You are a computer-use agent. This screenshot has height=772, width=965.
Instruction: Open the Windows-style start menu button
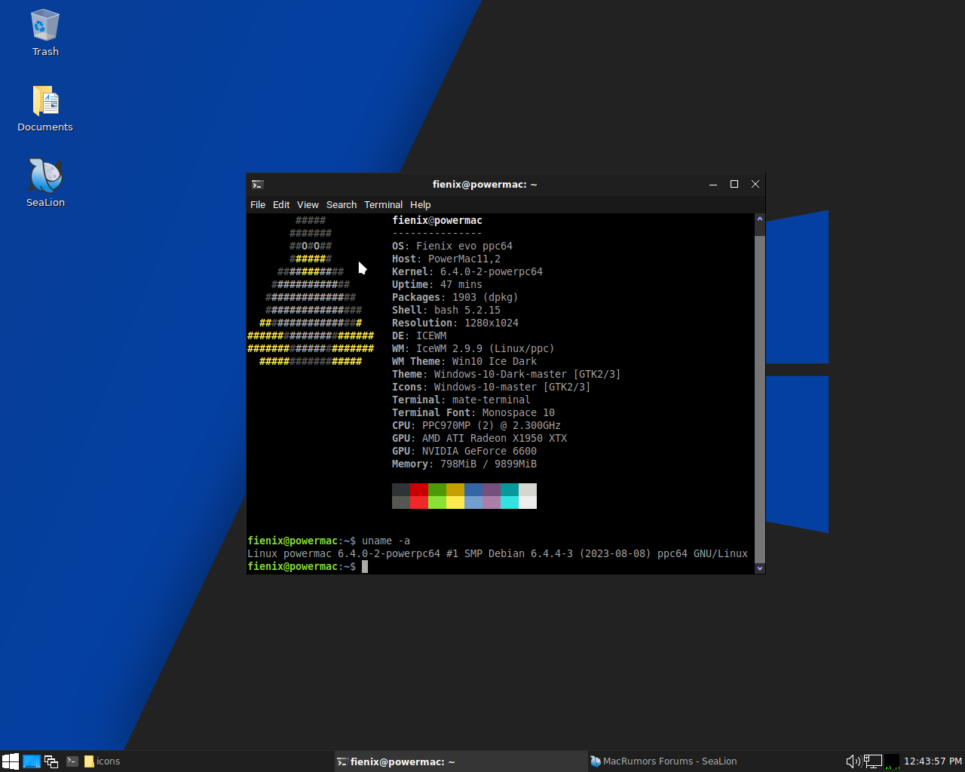point(11,761)
